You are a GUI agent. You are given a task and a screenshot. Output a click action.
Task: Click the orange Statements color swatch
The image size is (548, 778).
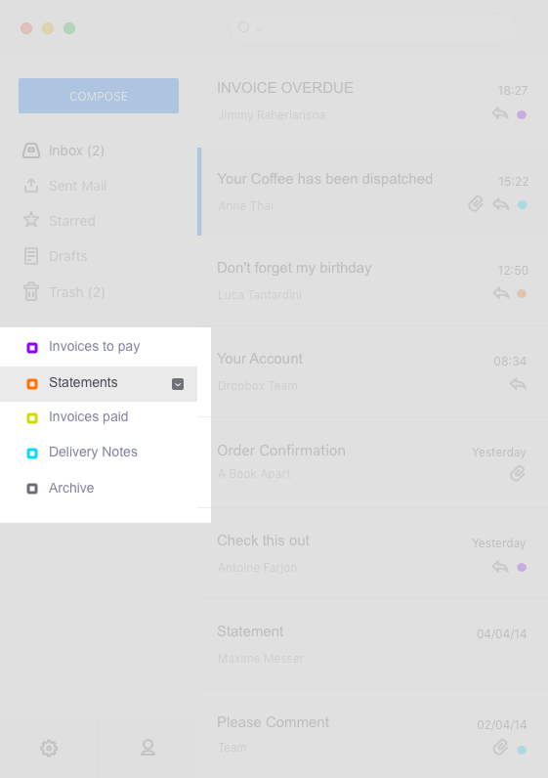pos(32,384)
